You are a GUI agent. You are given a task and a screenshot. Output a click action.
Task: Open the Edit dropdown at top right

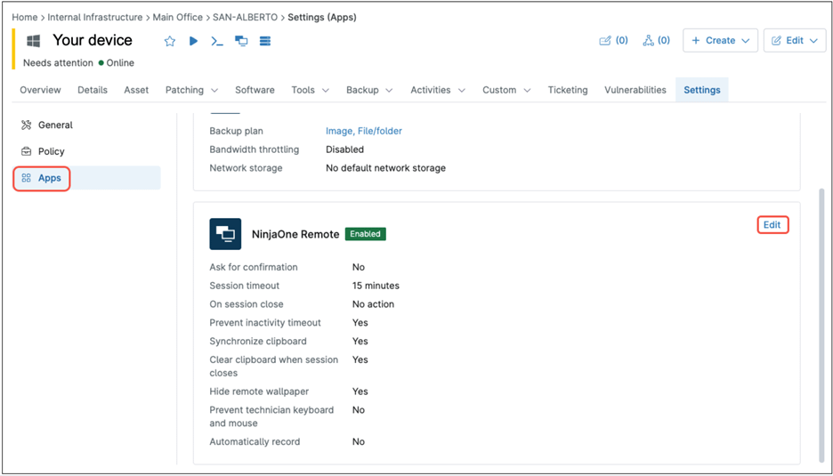pyautogui.click(x=795, y=41)
